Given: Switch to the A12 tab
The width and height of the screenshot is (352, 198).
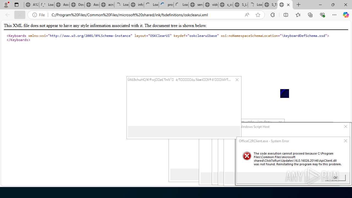Looking at the screenshot, I should pos(32,5).
